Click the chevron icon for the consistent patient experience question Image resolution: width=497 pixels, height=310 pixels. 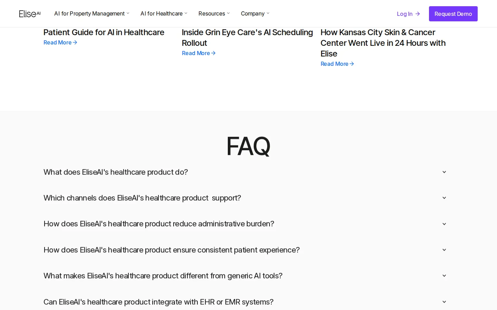pyautogui.click(x=444, y=250)
